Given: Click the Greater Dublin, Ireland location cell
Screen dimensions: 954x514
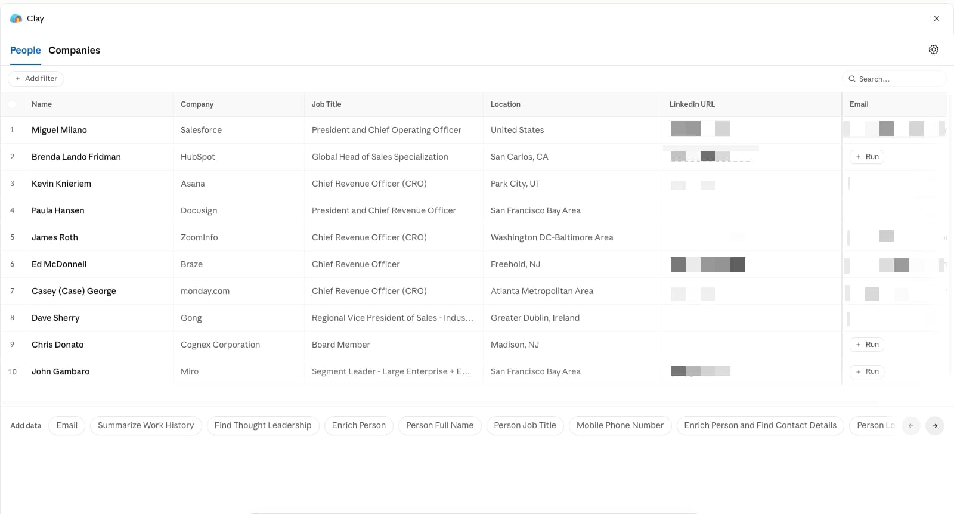Looking at the screenshot, I should click(x=572, y=318).
